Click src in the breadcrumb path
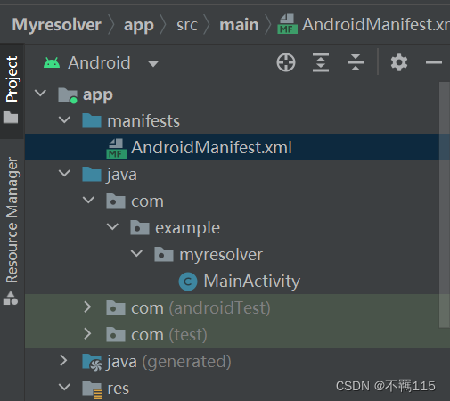Image resolution: width=450 pixels, height=401 pixels. click(187, 25)
